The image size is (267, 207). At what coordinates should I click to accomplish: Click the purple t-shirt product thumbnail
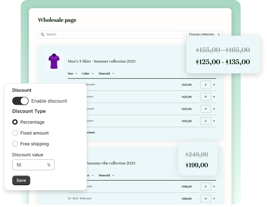(54, 61)
